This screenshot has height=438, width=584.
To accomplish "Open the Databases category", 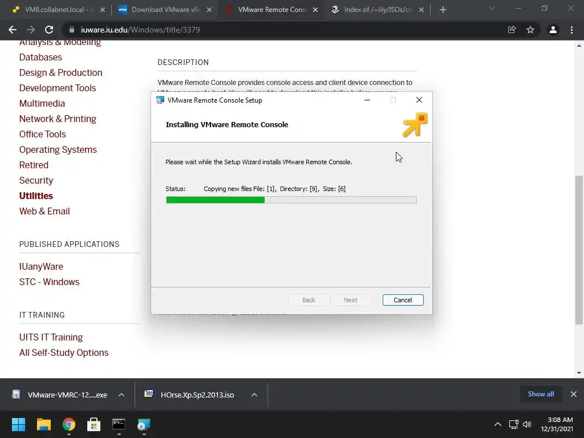I will click(x=40, y=58).
